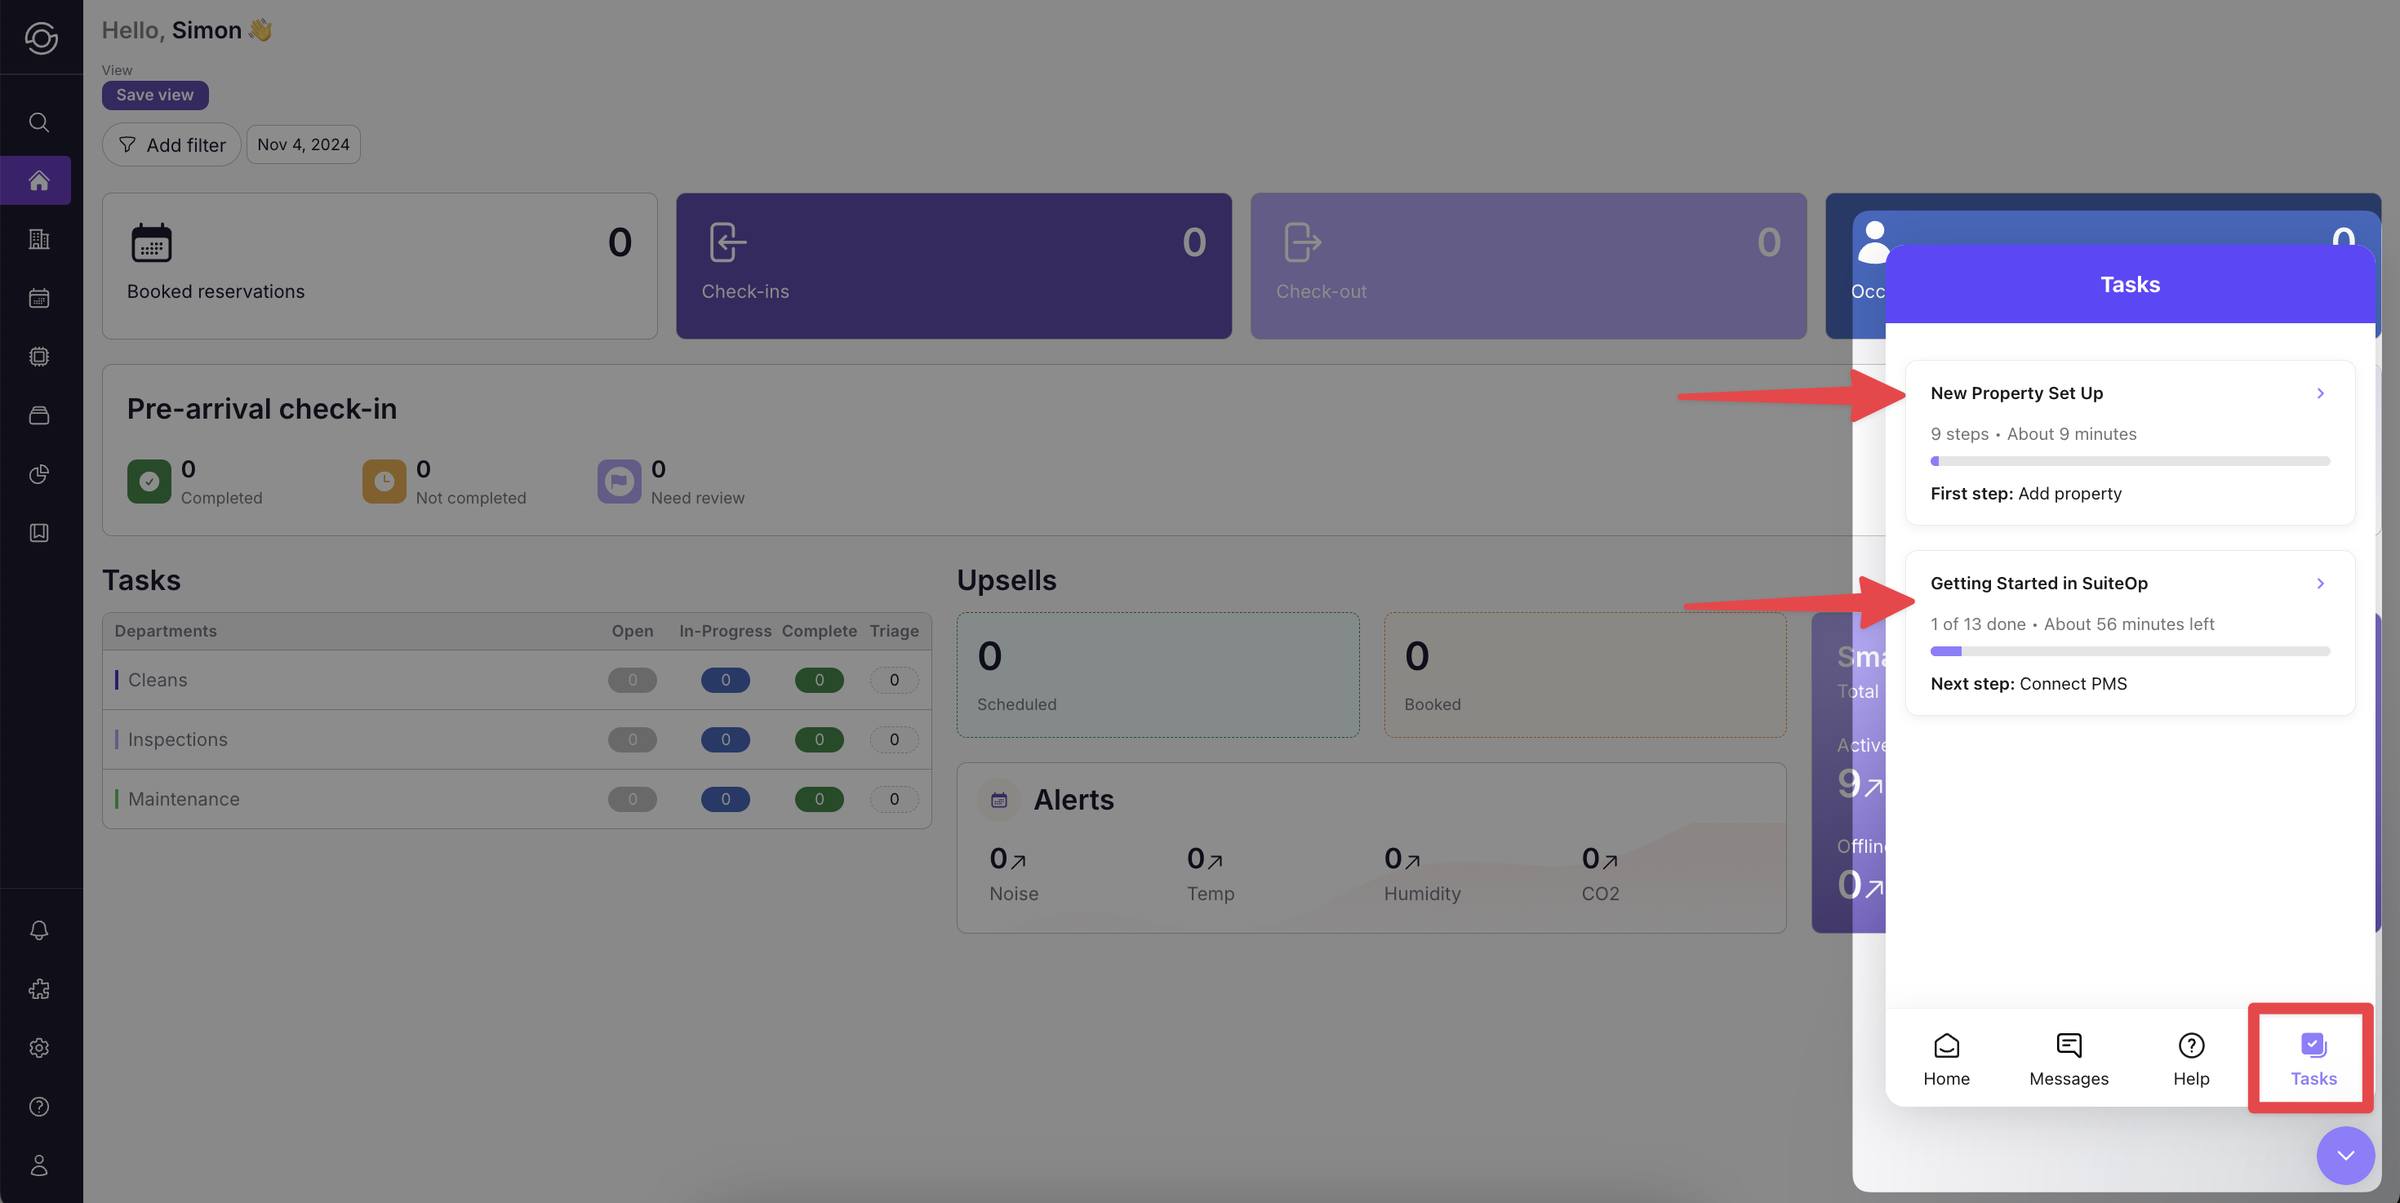Collapse the chat widget with chevron button
Screen dimensions: 2400x1203
pos(2345,1155)
